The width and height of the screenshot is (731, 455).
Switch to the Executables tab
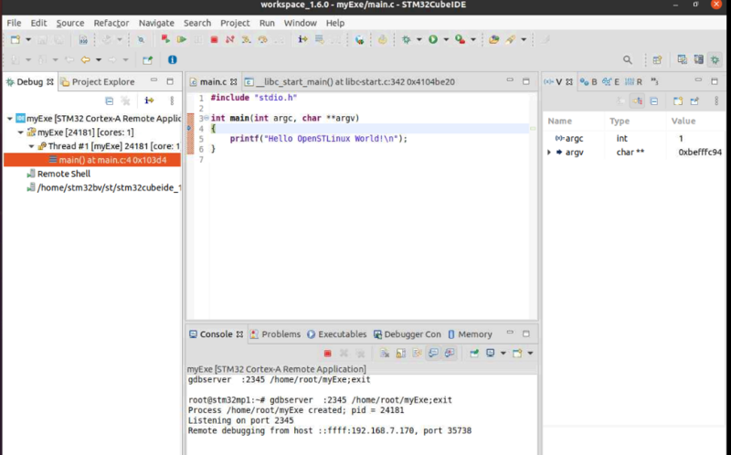pyautogui.click(x=336, y=334)
